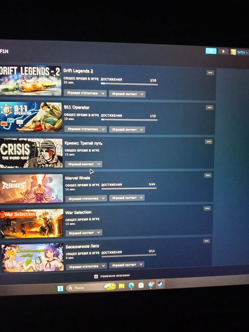Click the War Selection game banner
The height and width of the screenshot is (332, 249).
click(x=32, y=223)
